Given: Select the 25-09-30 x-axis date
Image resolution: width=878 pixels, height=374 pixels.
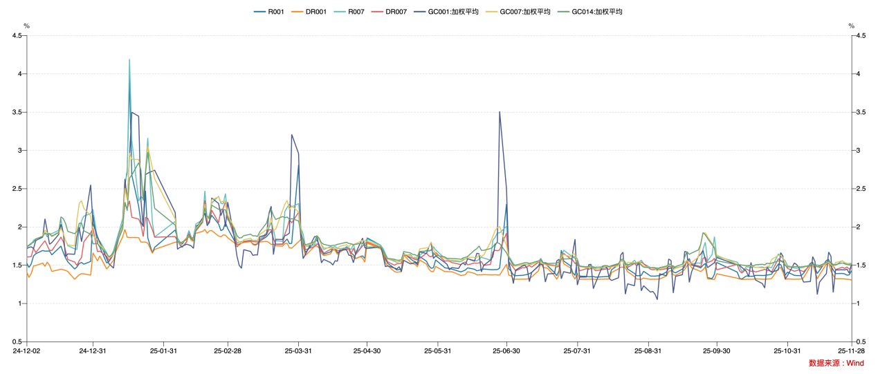Looking at the screenshot, I should [717, 351].
